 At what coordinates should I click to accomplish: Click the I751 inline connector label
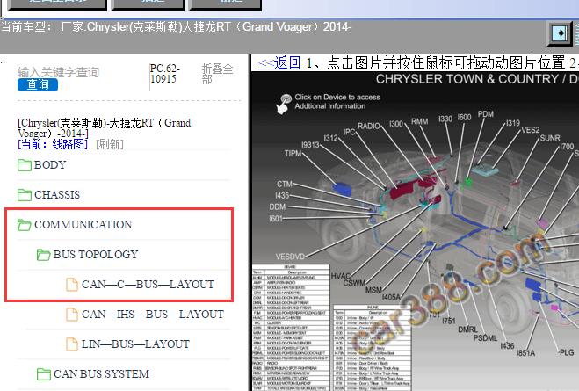449,321
